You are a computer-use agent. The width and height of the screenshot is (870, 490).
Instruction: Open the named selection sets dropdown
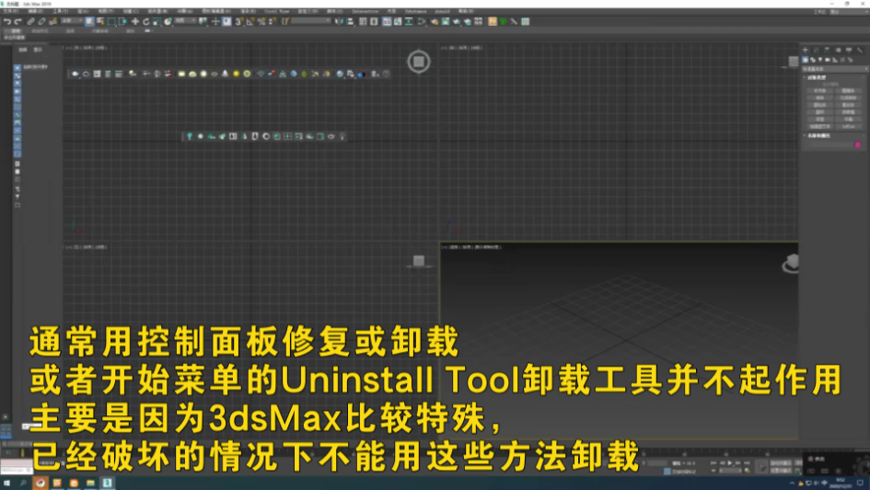[311, 21]
